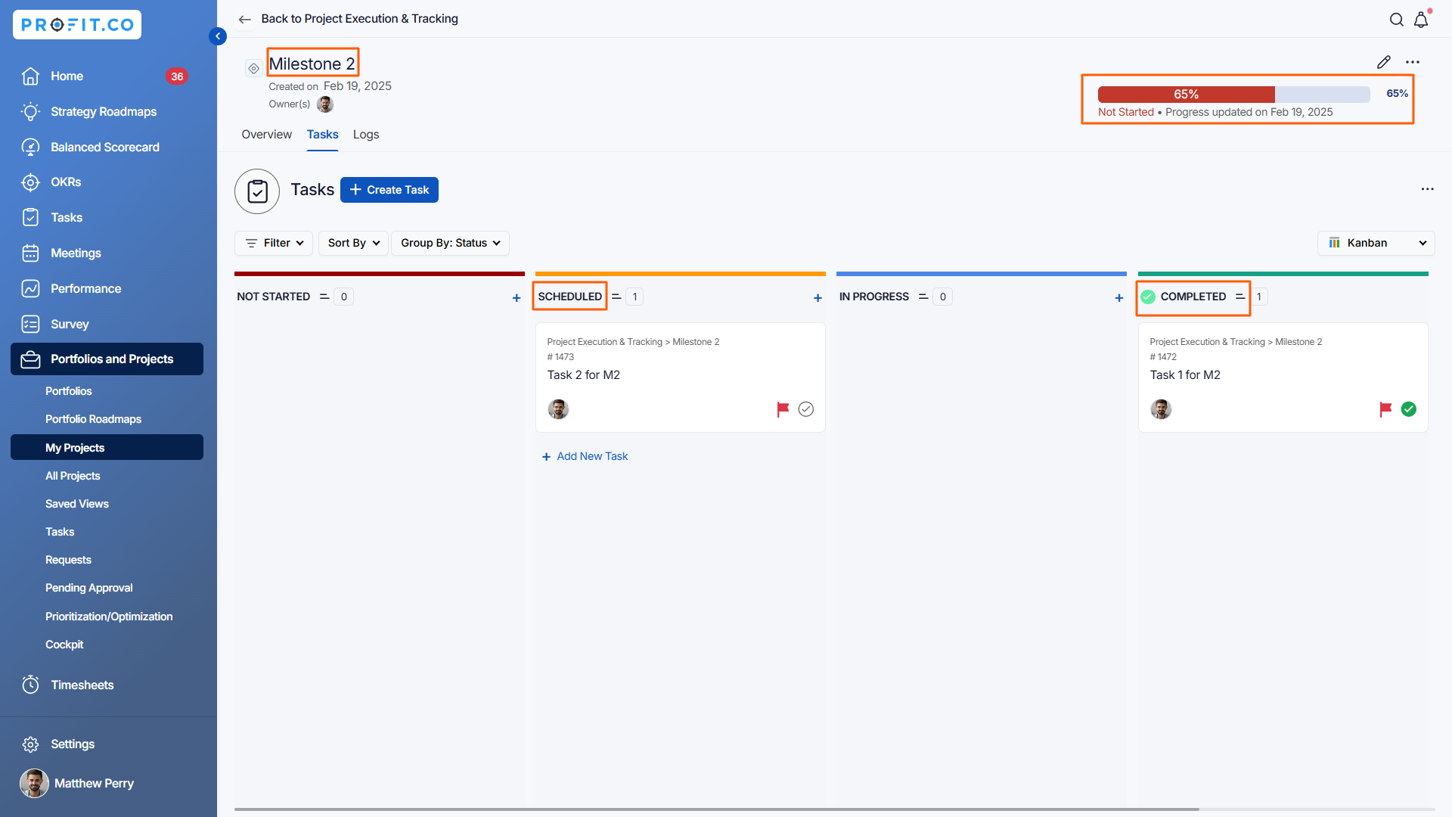Click the search magnifier icon
Viewport: 1452px width, 817px height.
(x=1396, y=20)
